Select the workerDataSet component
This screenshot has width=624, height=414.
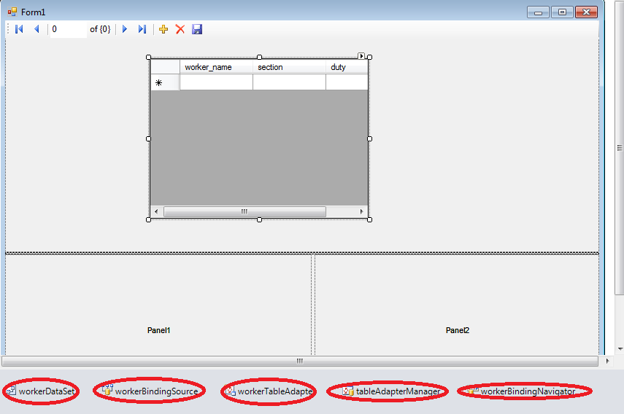41,391
